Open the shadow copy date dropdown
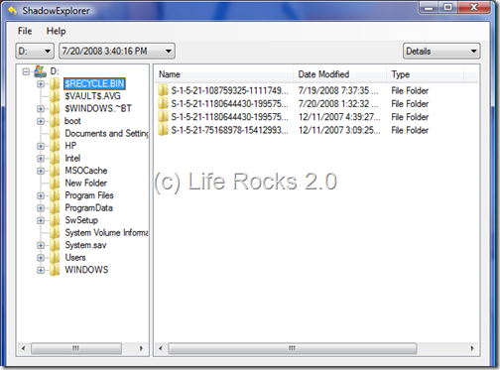 117,51
